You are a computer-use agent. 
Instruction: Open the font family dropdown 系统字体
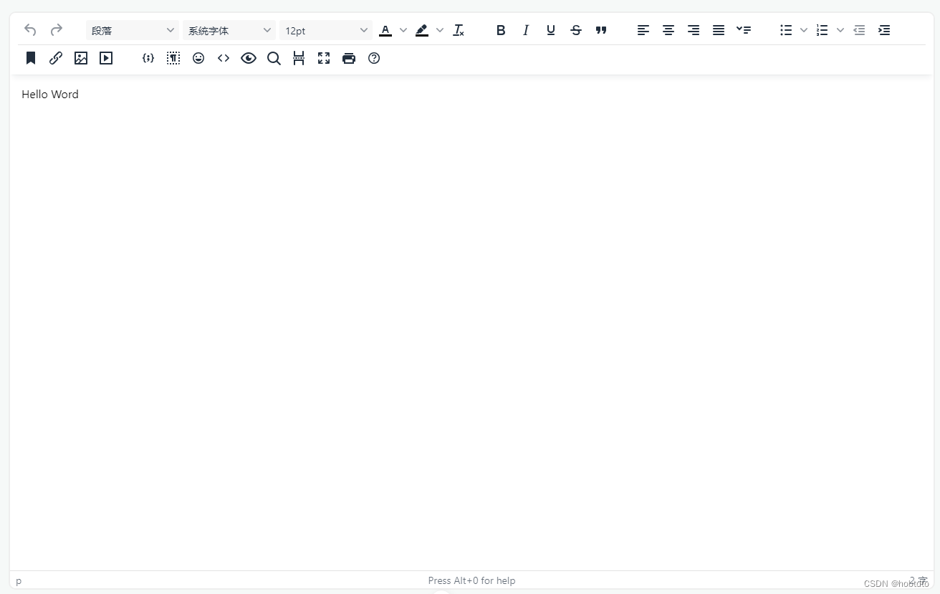tap(229, 30)
